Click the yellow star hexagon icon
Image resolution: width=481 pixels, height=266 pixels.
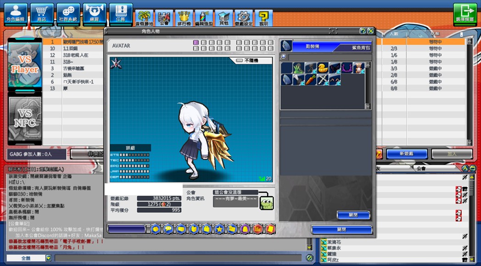point(219,229)
